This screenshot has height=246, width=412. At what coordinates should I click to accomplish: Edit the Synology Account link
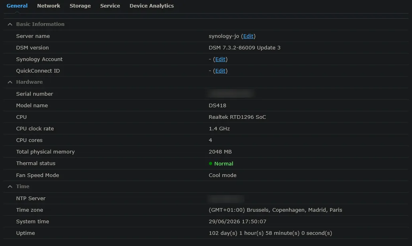point(220,59)
